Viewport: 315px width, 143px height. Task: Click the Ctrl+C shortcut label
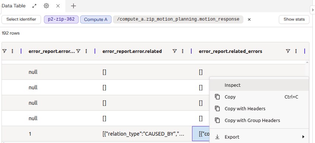click(291, 97)
